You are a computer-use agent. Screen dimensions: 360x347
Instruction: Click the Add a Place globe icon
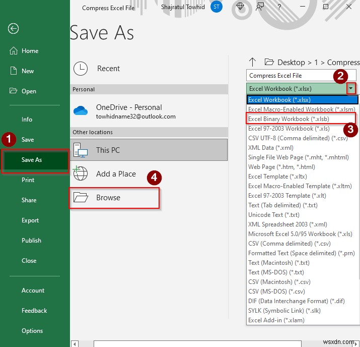coord(81,174)
